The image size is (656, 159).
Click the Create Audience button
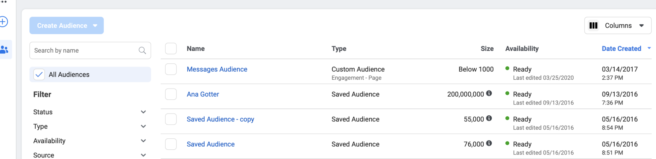[x=67, y=25]
